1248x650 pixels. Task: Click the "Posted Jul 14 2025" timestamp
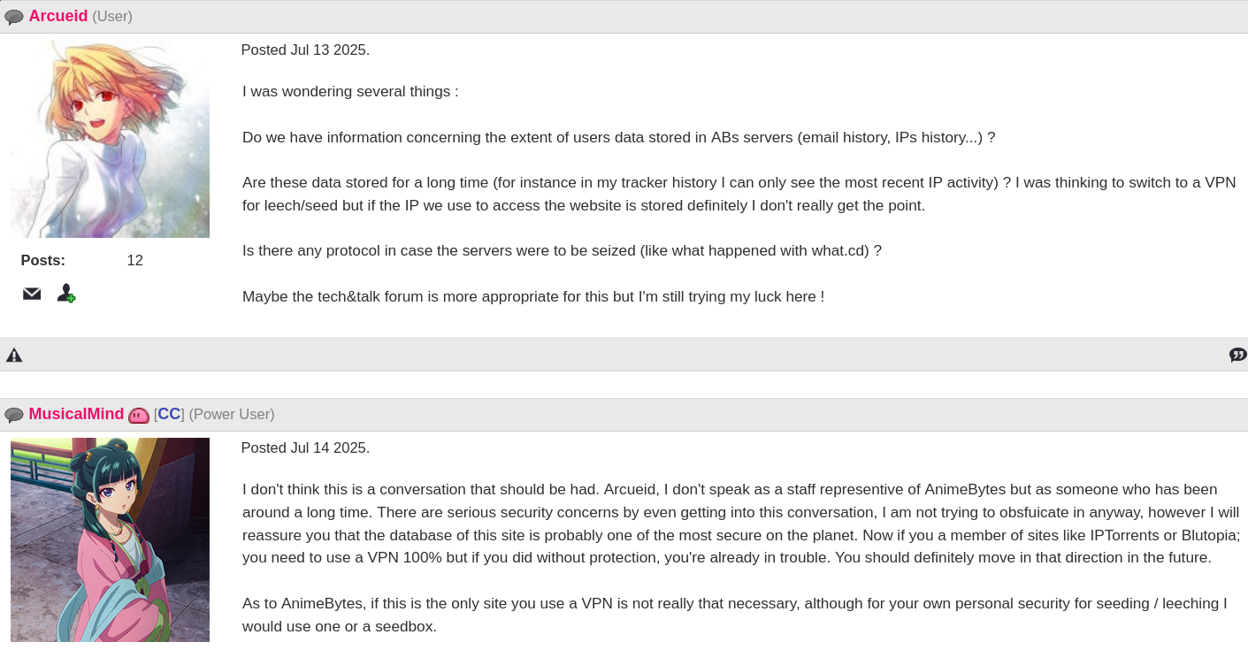pyautogui.click(x=305, y=447)
